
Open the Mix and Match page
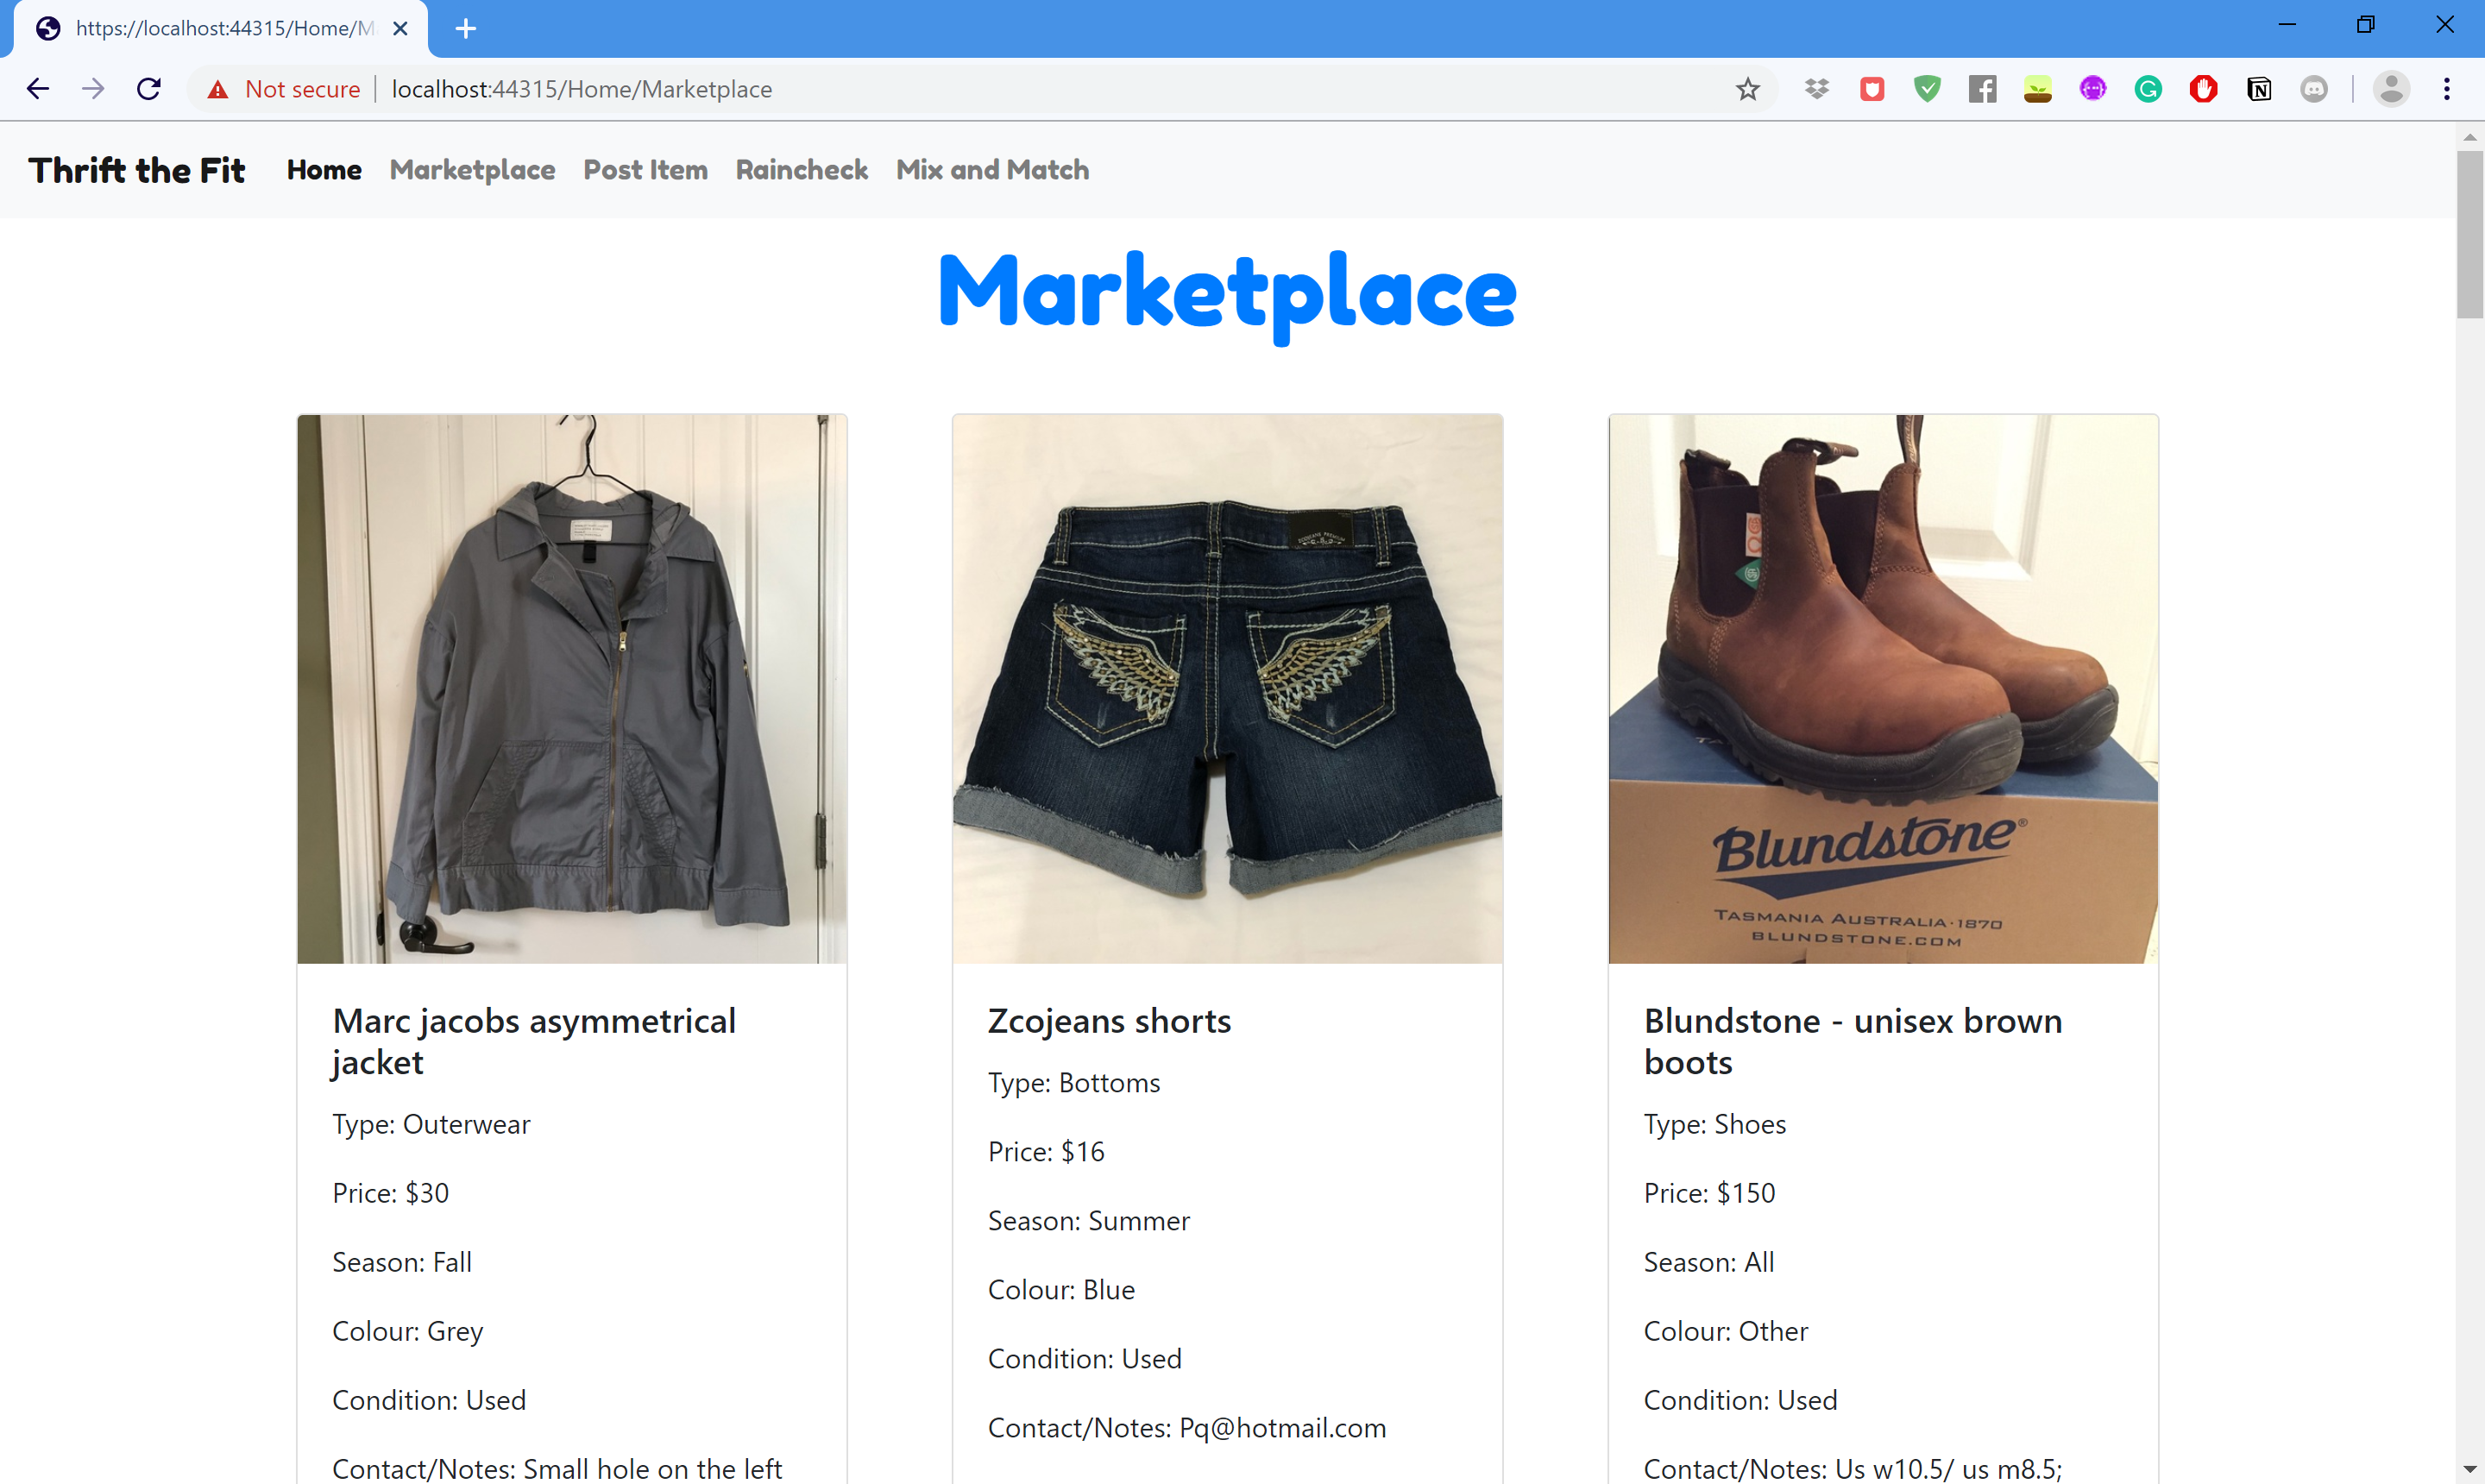pyautogui.click(x=992, y=170)
